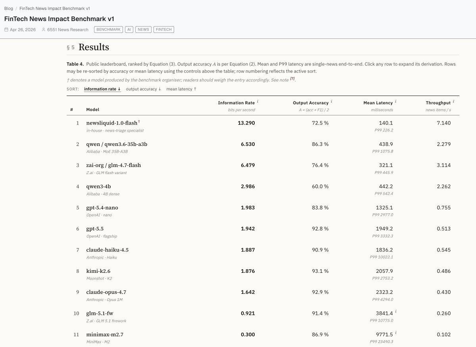Click the Results section heading
This screenshot has width=476, height=347.
tap(94, 47)
